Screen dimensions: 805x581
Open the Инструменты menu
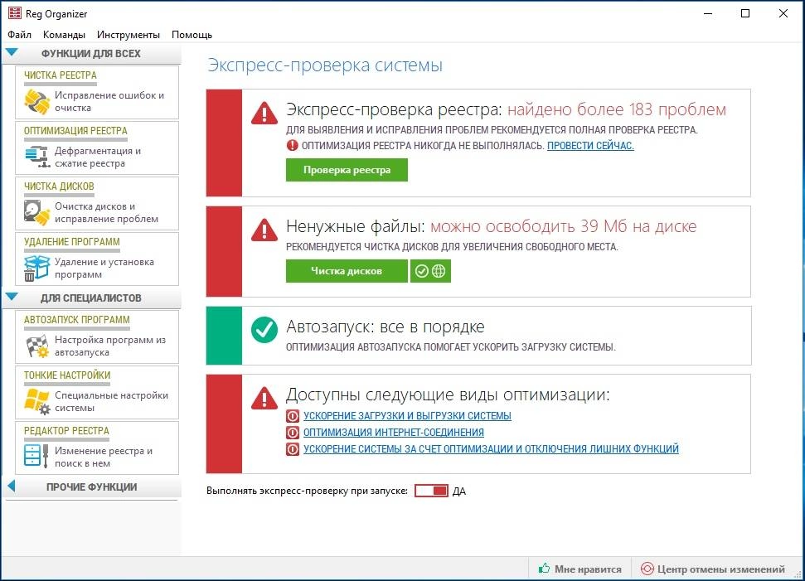129,34
